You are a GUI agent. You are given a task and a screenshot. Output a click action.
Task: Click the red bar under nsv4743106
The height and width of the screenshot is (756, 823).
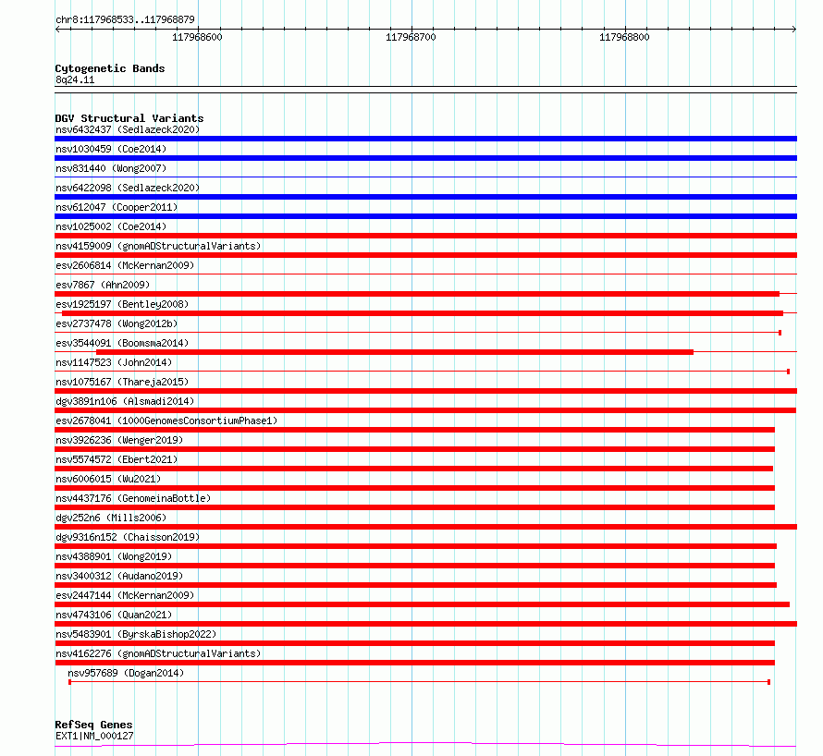click(x=425, y=624)
